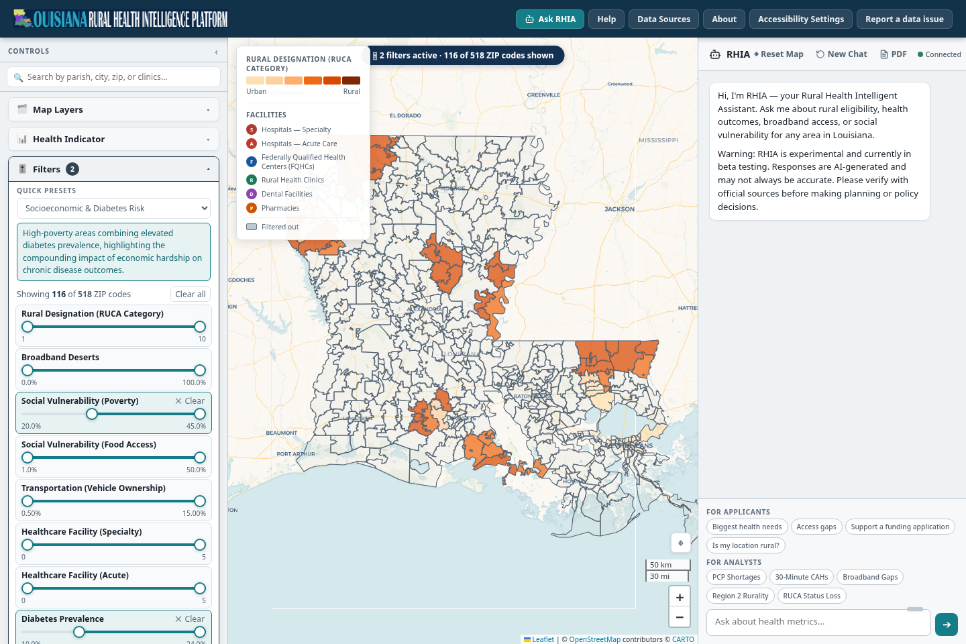966x644 pixels.
Task: Click the RUCA Category slider maximum handle
Action: pyautogui.click(x=200, y=327)
